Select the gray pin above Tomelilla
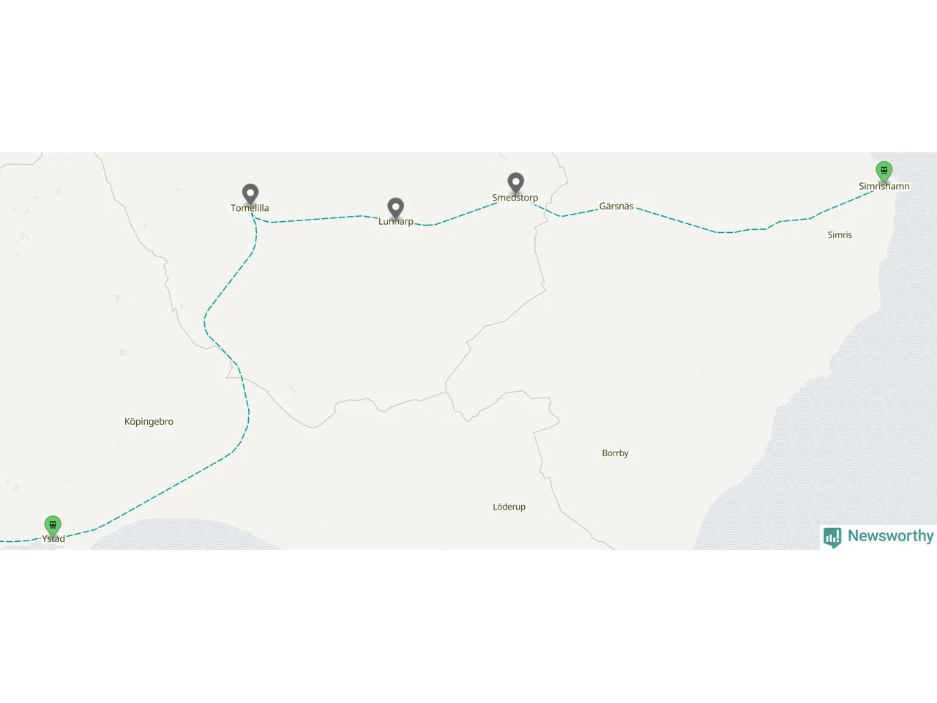This screenshot has height=703, width=937. point(250,195)
